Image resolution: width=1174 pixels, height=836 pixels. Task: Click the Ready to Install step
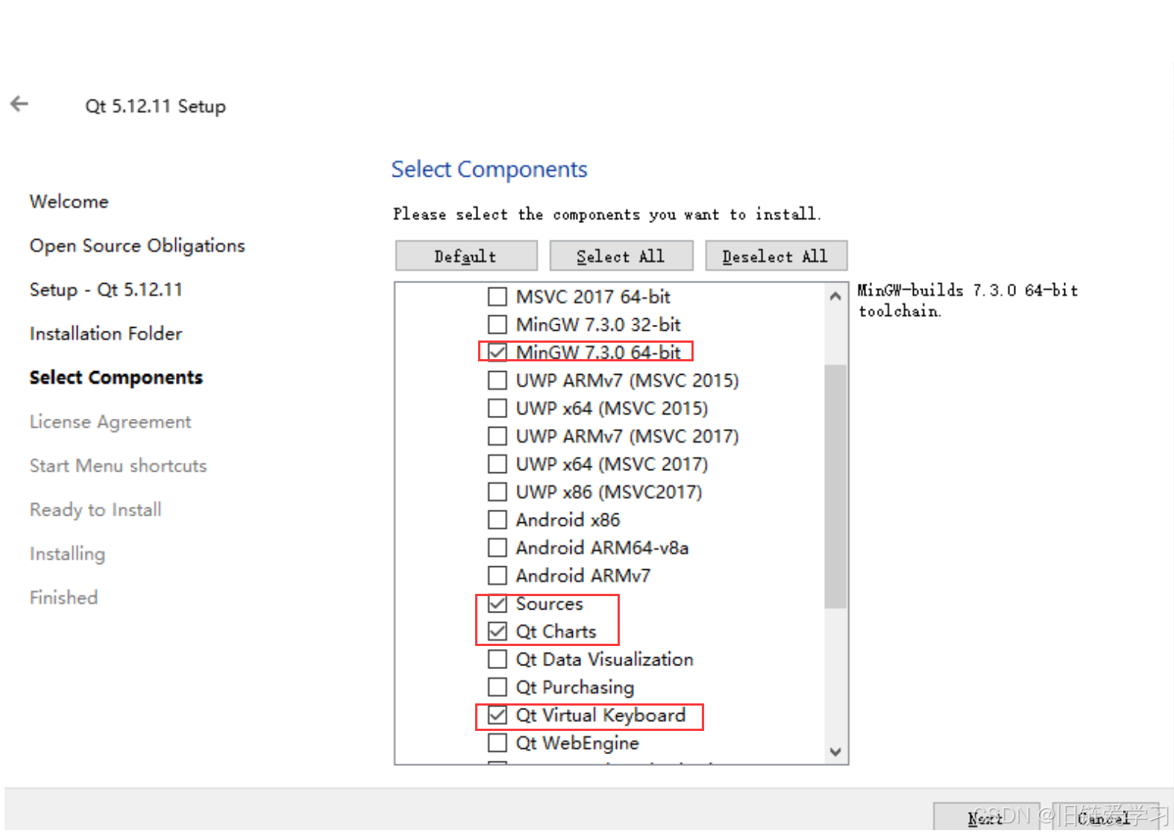(x=95, y=510)
